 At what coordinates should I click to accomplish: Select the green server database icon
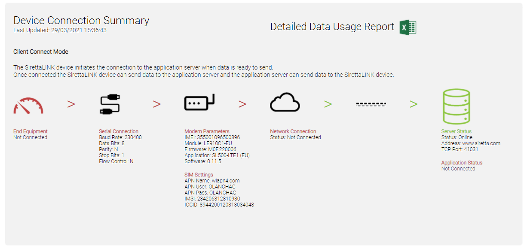[457, 107]
